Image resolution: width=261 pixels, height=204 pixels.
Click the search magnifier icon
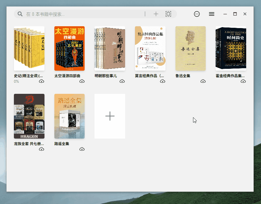20,14
